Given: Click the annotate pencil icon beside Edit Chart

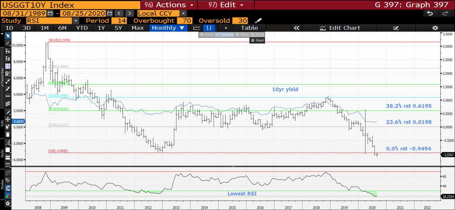Looking at the screenshot, I should coord(396,28).
